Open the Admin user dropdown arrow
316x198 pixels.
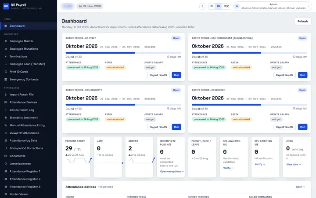click(x=309, y=6)
